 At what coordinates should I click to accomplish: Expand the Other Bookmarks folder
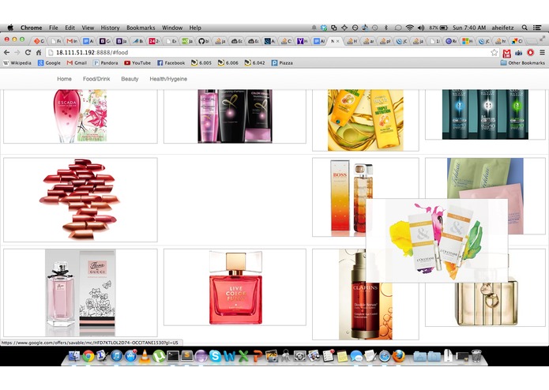pyautogui.click(x=523, y=63)
